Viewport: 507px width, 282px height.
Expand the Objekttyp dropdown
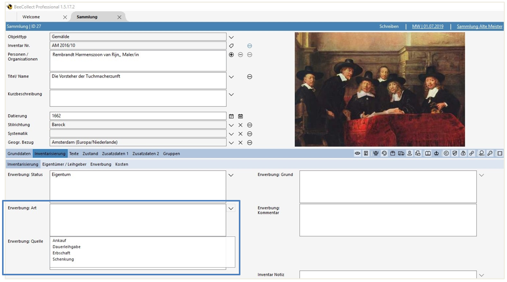[231, 37]
